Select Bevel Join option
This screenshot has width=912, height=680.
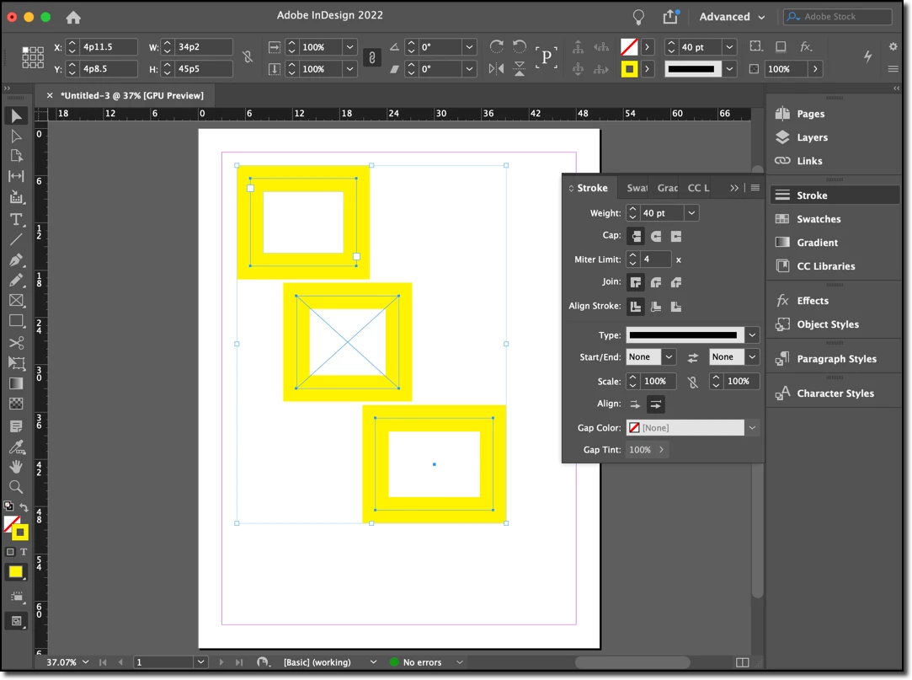coord(676,282)
